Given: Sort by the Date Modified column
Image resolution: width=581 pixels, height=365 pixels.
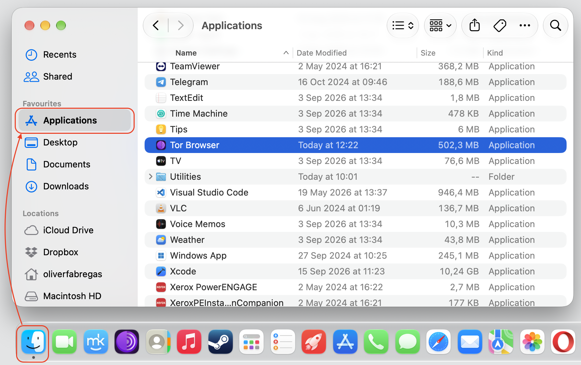Looking at the screenshot, I should pyautogui.click(x=322, y=53).
